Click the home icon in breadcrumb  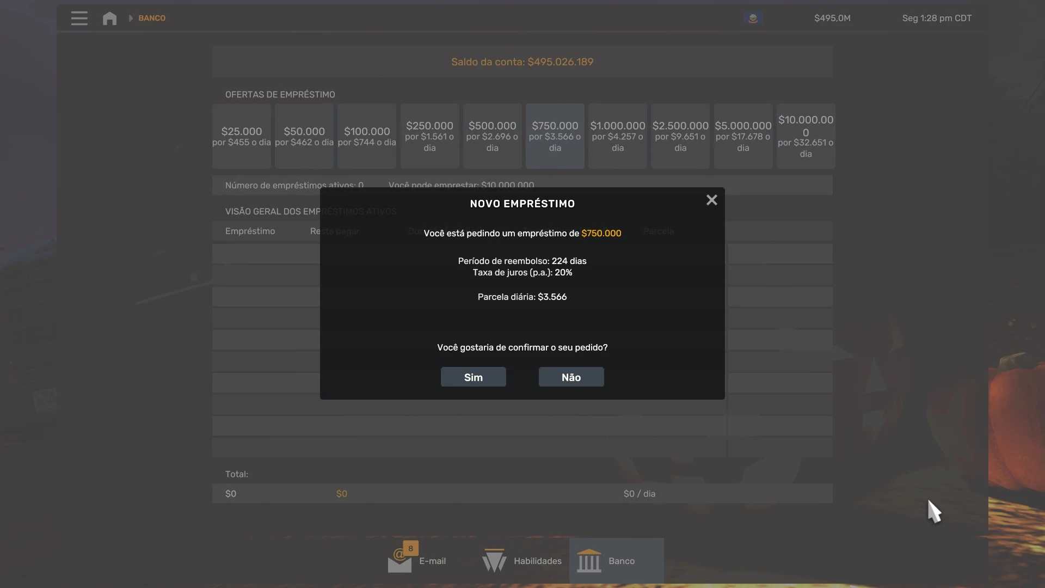[x=109, y=19]
